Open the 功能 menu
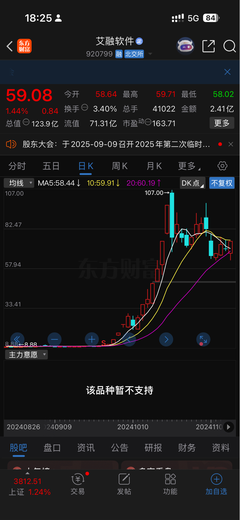 click(170, 484)
